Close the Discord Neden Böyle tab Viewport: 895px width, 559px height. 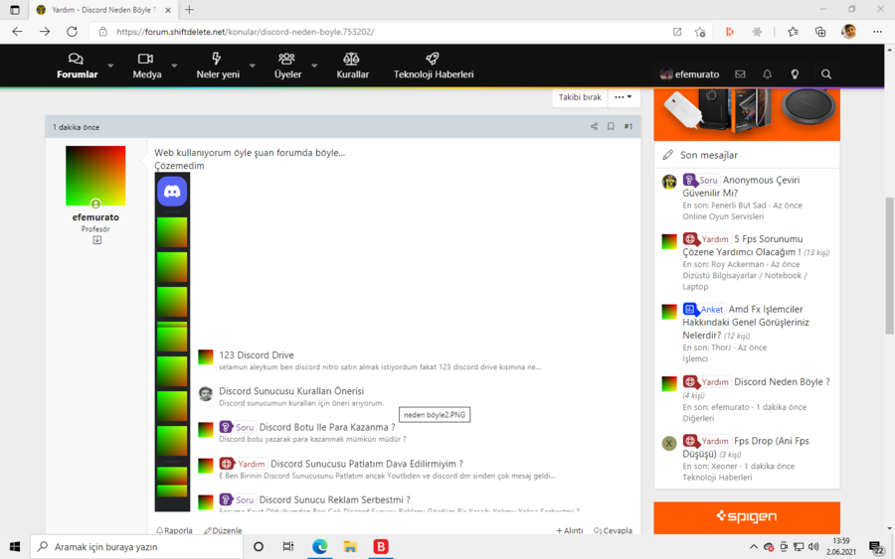click(168, 10)
